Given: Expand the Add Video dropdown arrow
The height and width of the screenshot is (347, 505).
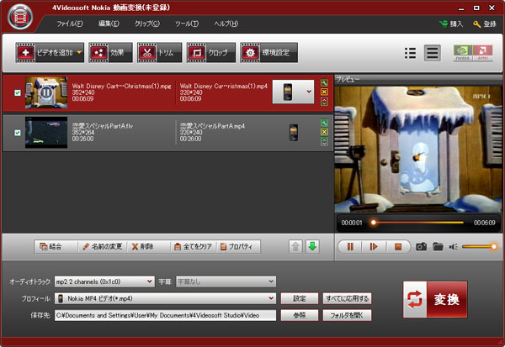Looking at the screenshot, I should click(x=79, y=52).
